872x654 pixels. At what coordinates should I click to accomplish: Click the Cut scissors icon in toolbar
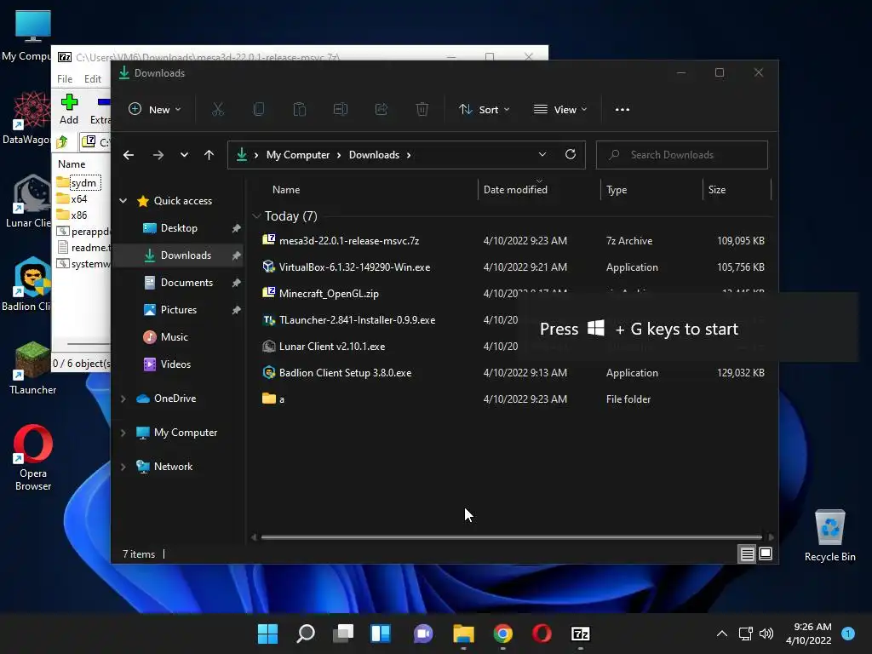tap(217, 110)
